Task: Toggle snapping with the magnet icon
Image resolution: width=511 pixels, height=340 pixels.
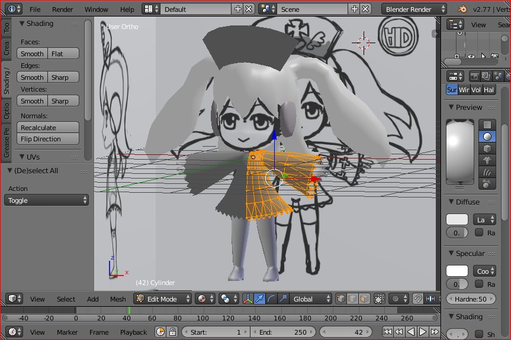Action: pyautogui.click(x=418, y=299)
